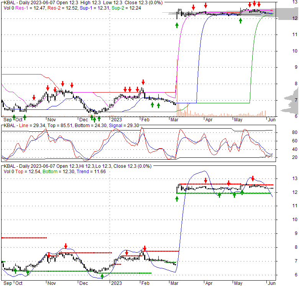Click the Dec label on the top chart's date axis
Screen dimensions: 299x286
(84, 120)
